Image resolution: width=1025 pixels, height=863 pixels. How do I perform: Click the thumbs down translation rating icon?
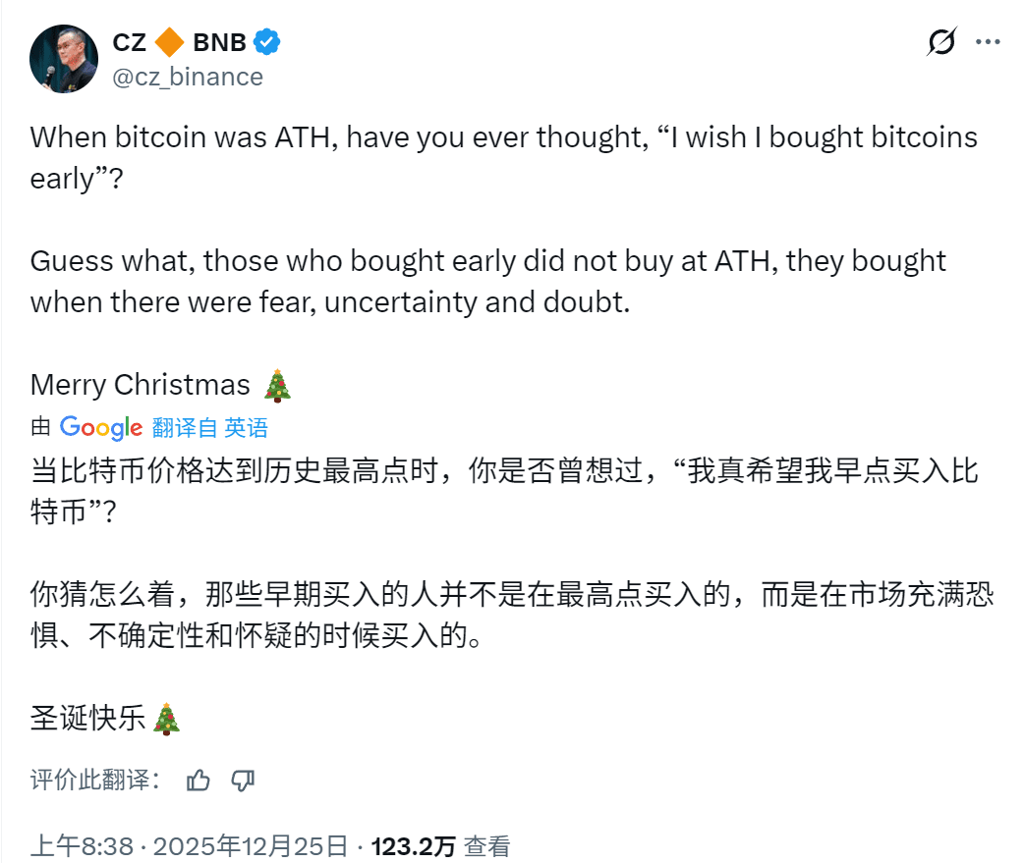(x=242, y=780)
